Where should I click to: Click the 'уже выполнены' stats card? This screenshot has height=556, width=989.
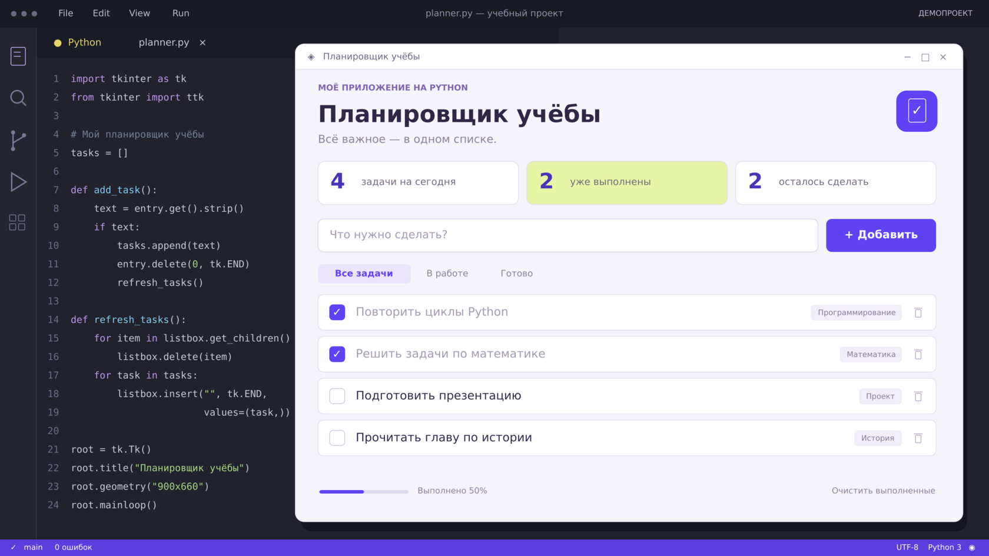pos(626,183)
